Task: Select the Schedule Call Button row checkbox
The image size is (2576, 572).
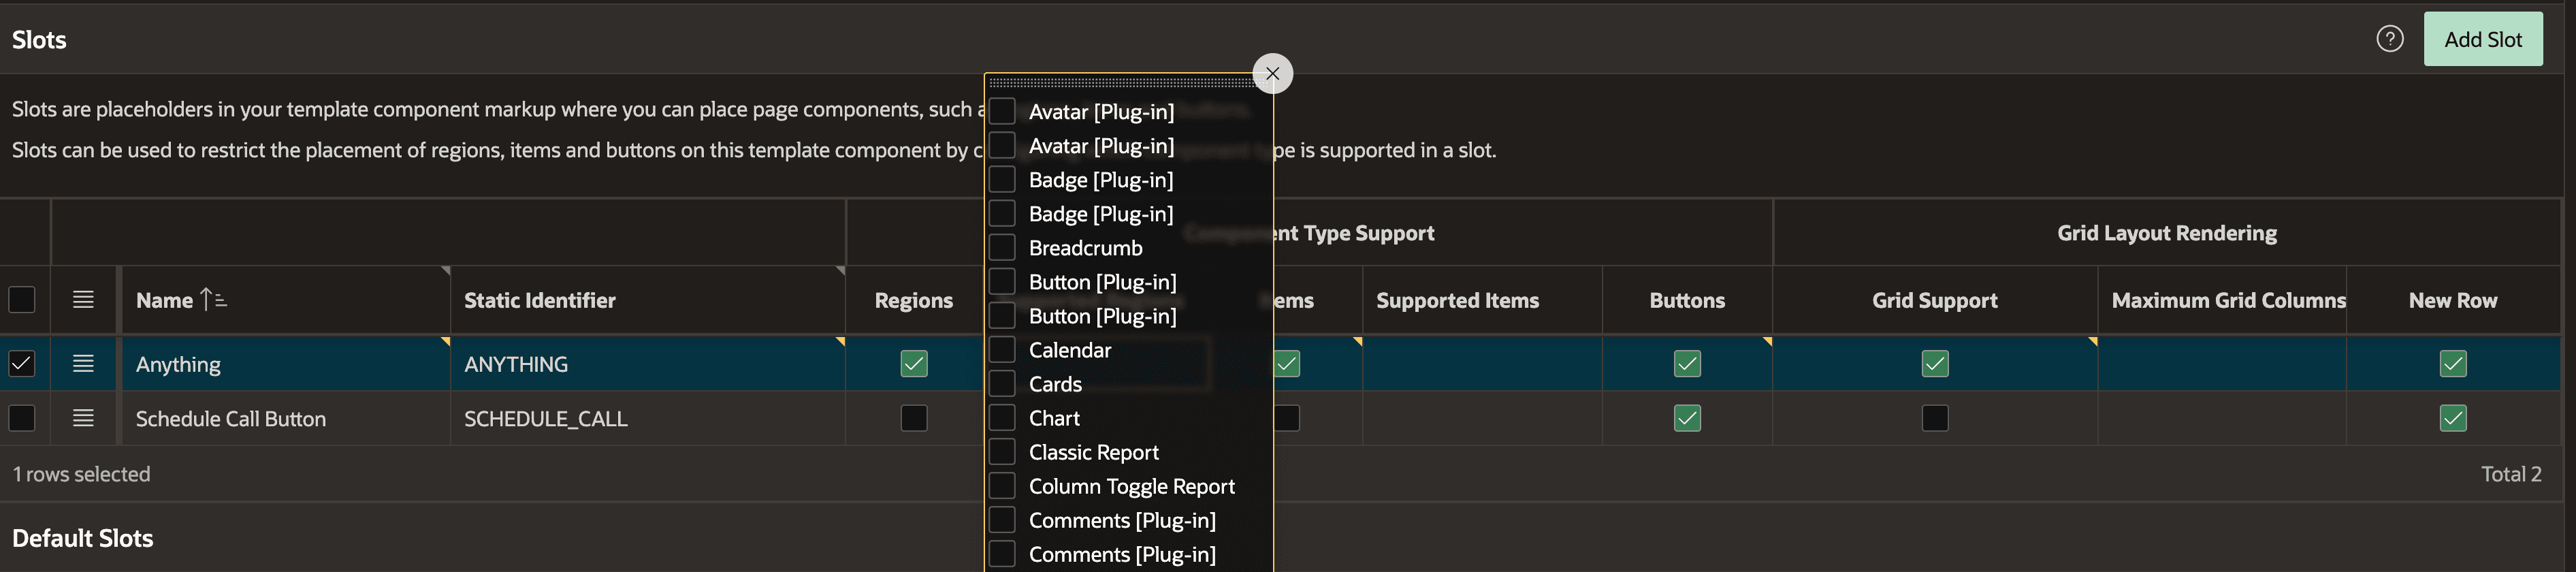Action: coord(22,418)
